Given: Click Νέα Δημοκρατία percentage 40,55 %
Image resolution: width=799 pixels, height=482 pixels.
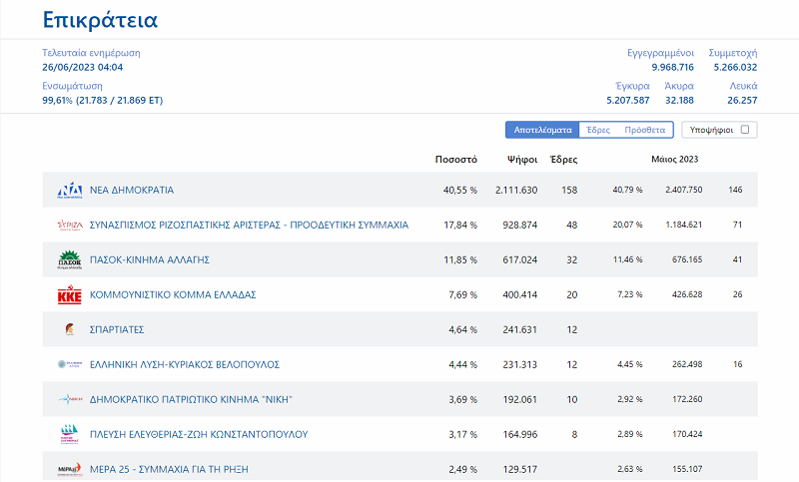Looking at the screenshot, I should click(460, 190).
